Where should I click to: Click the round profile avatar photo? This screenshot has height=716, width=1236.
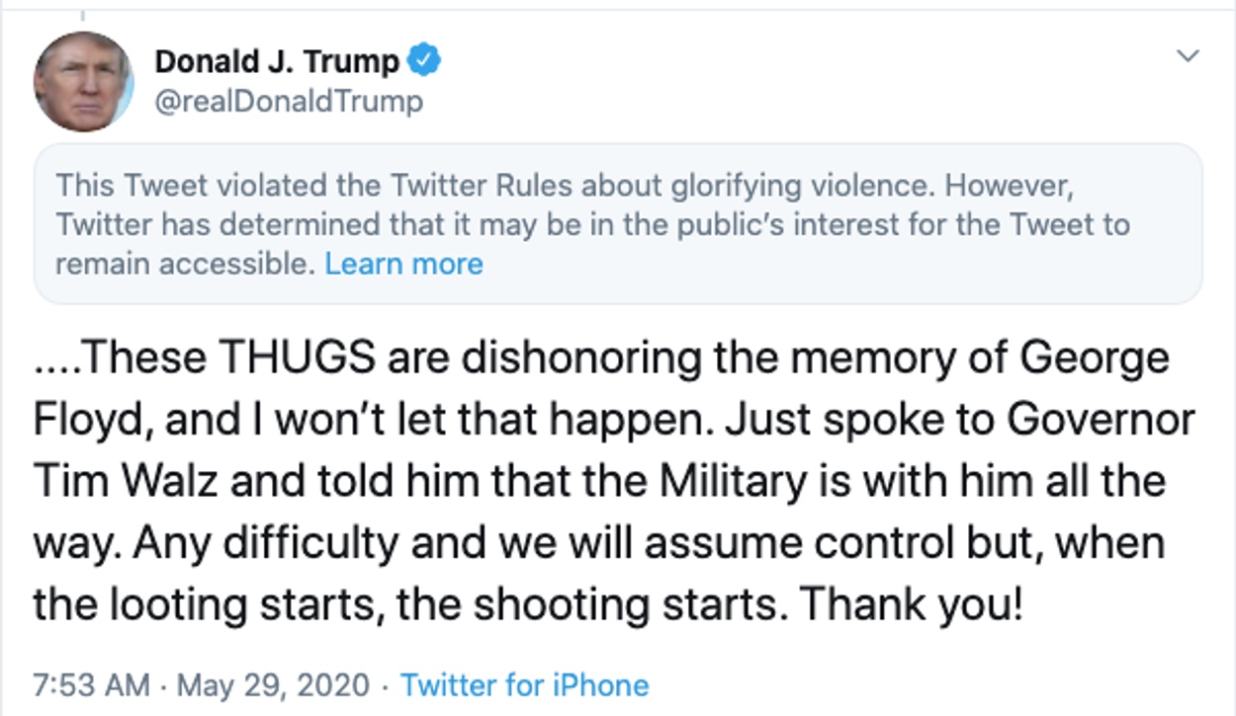84,81
